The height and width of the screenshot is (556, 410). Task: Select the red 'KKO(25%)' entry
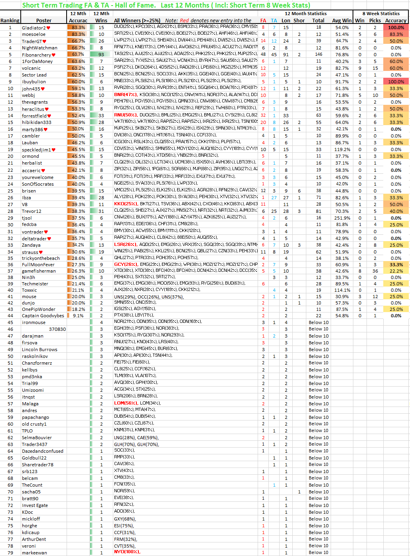[126, 204]
